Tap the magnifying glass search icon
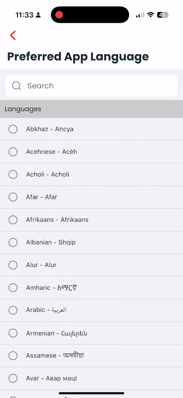183x398 pixels. [16, 86]
